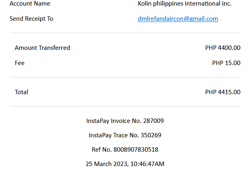Viewport: 252px width, 174px height.
Task: Click the InstaPay Invoice No. label text
Action: [112, 121]
